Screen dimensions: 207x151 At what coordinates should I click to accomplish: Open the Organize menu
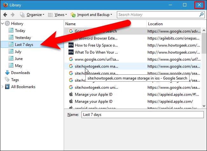pos(35,15)
